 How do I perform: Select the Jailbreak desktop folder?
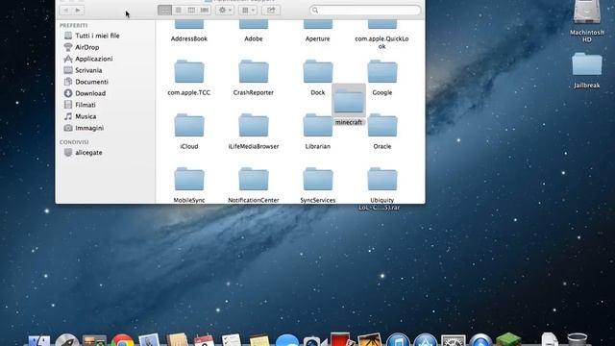587,64
